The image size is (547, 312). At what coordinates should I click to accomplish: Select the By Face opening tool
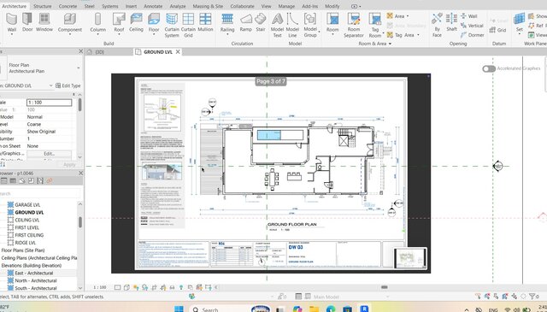[437, 25]
